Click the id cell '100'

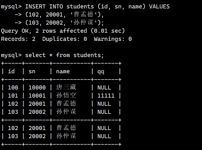click(13, 88)
